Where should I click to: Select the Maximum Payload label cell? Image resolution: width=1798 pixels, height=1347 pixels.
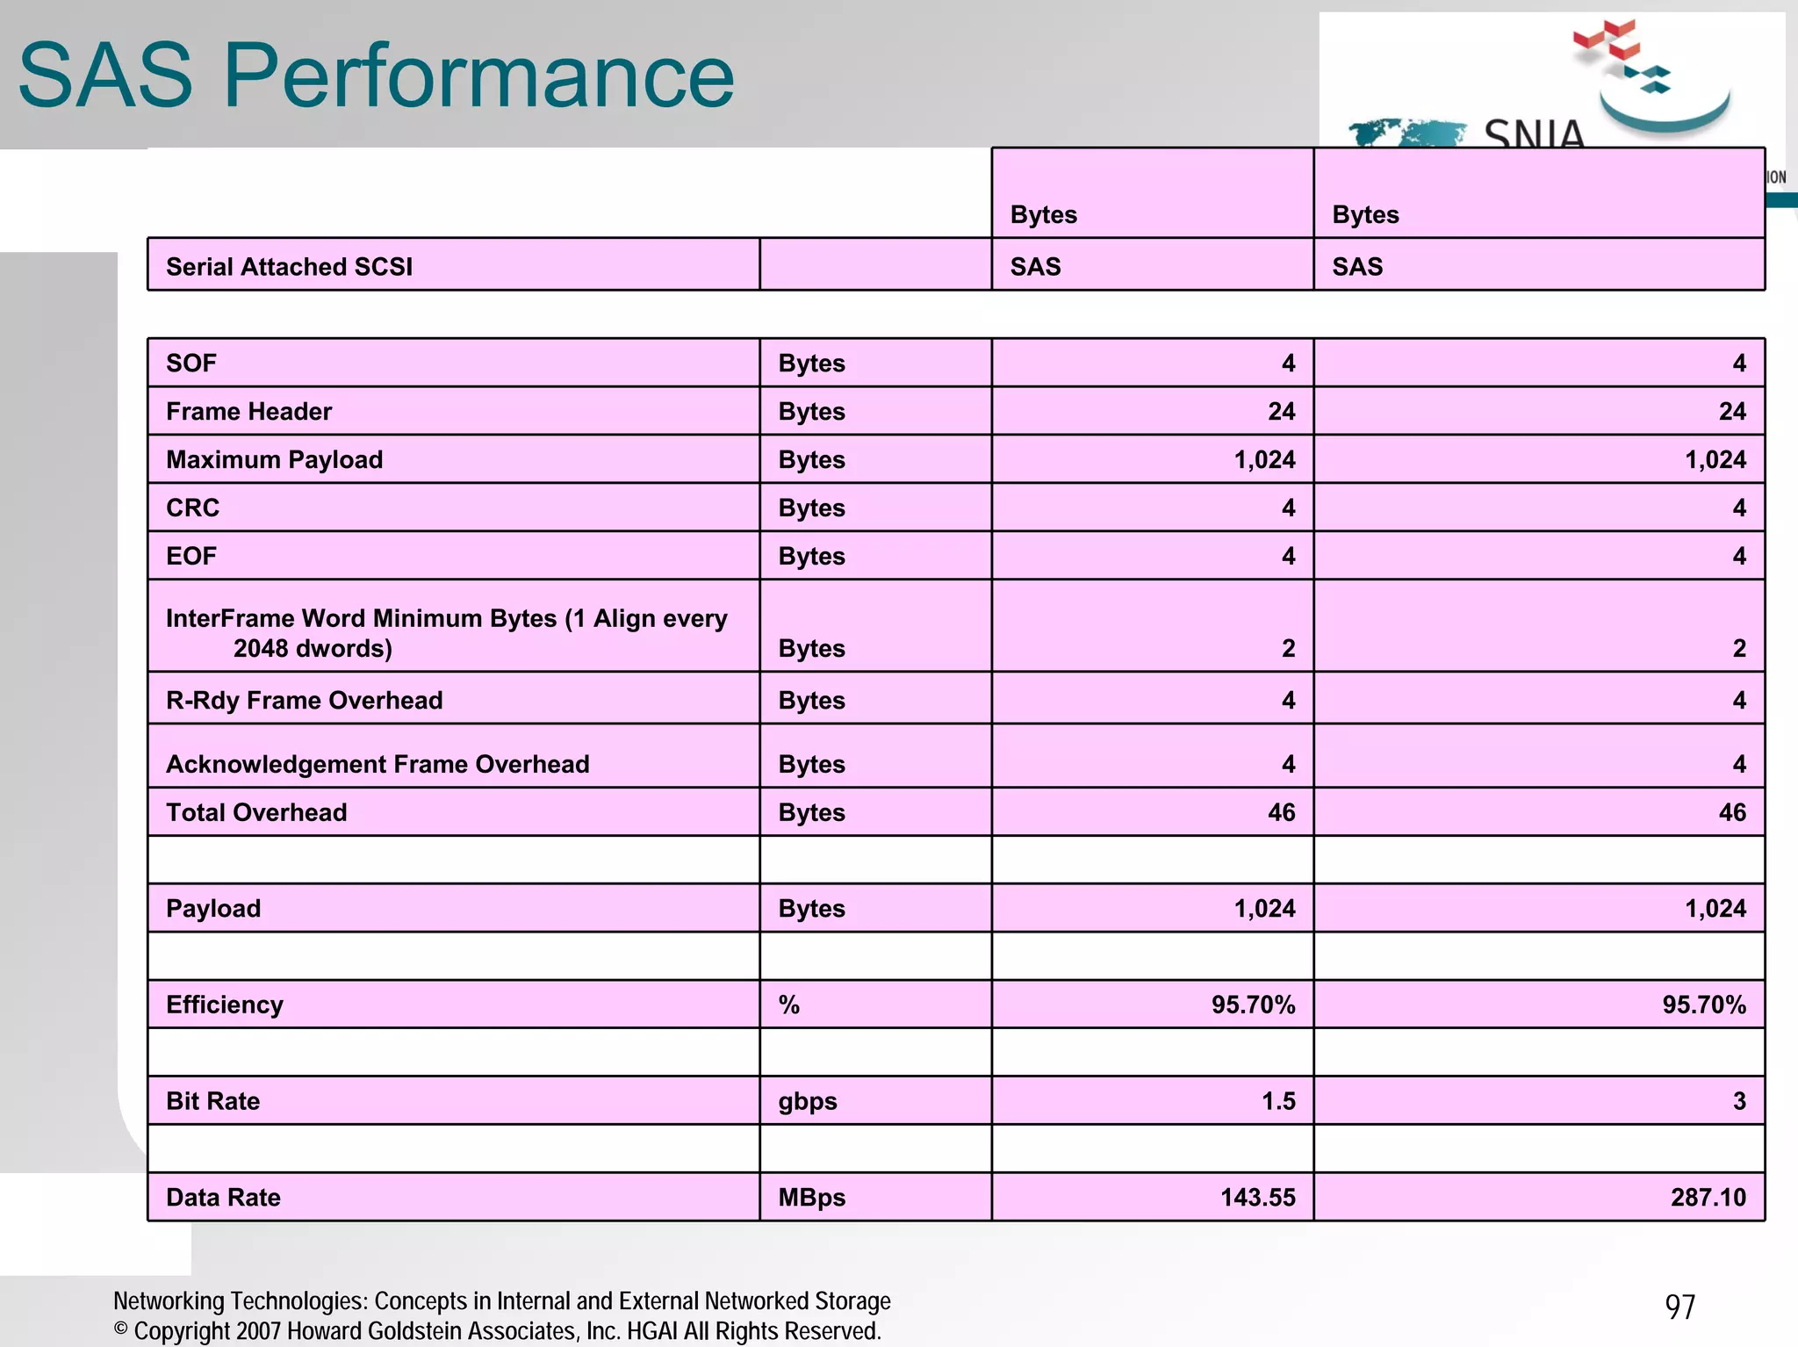[274, 459]
